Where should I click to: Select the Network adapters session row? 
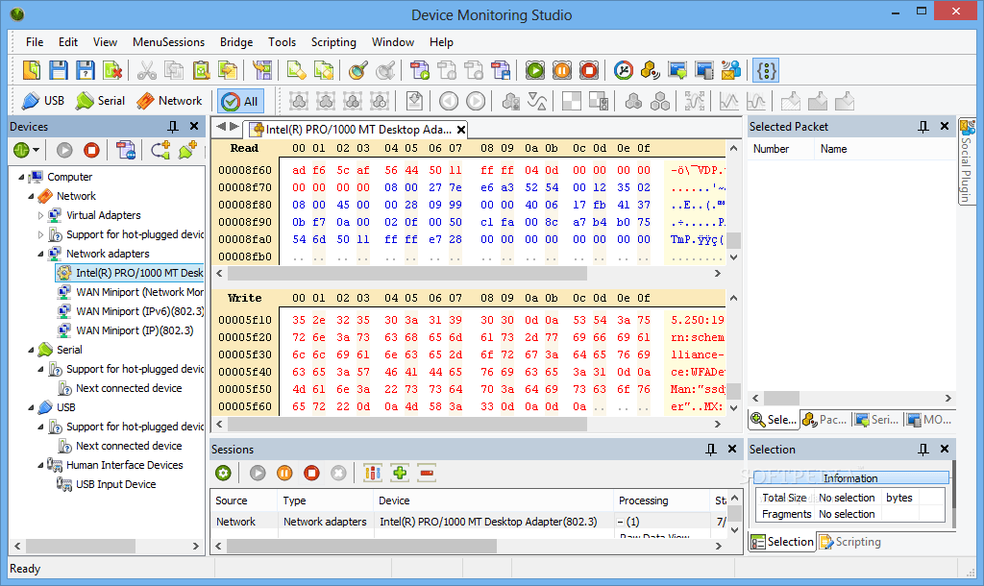pos(468,522)
